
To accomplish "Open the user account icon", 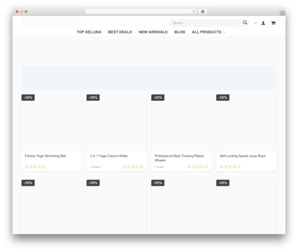I will click(x=263, y=23).
